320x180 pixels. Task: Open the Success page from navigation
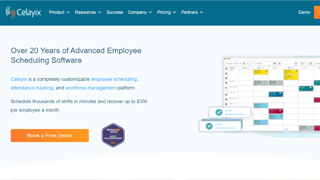(x=115, y=12)
